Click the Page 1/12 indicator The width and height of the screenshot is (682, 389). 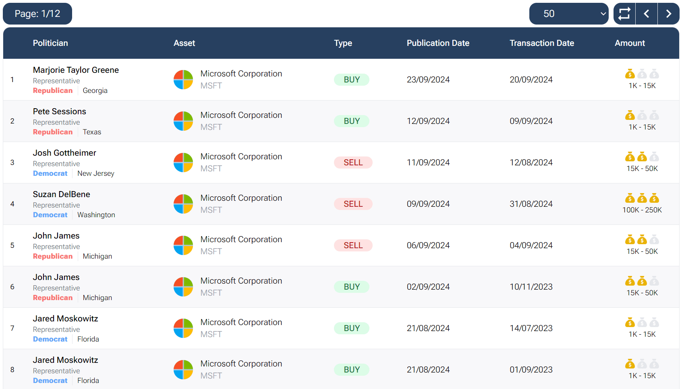point(37,14)
